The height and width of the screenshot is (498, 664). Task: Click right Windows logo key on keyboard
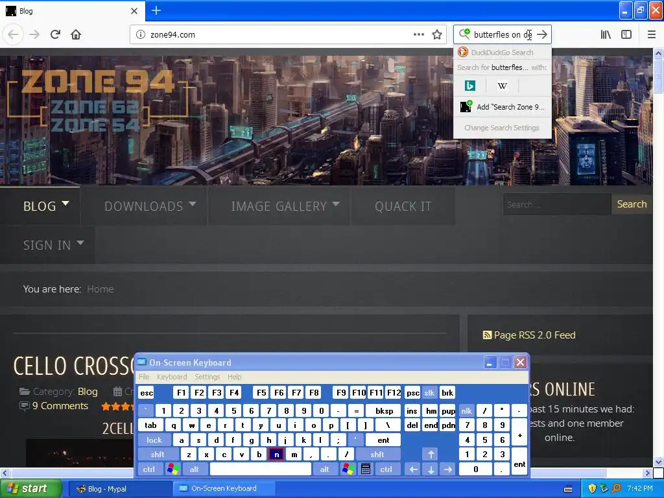(348, 469)
